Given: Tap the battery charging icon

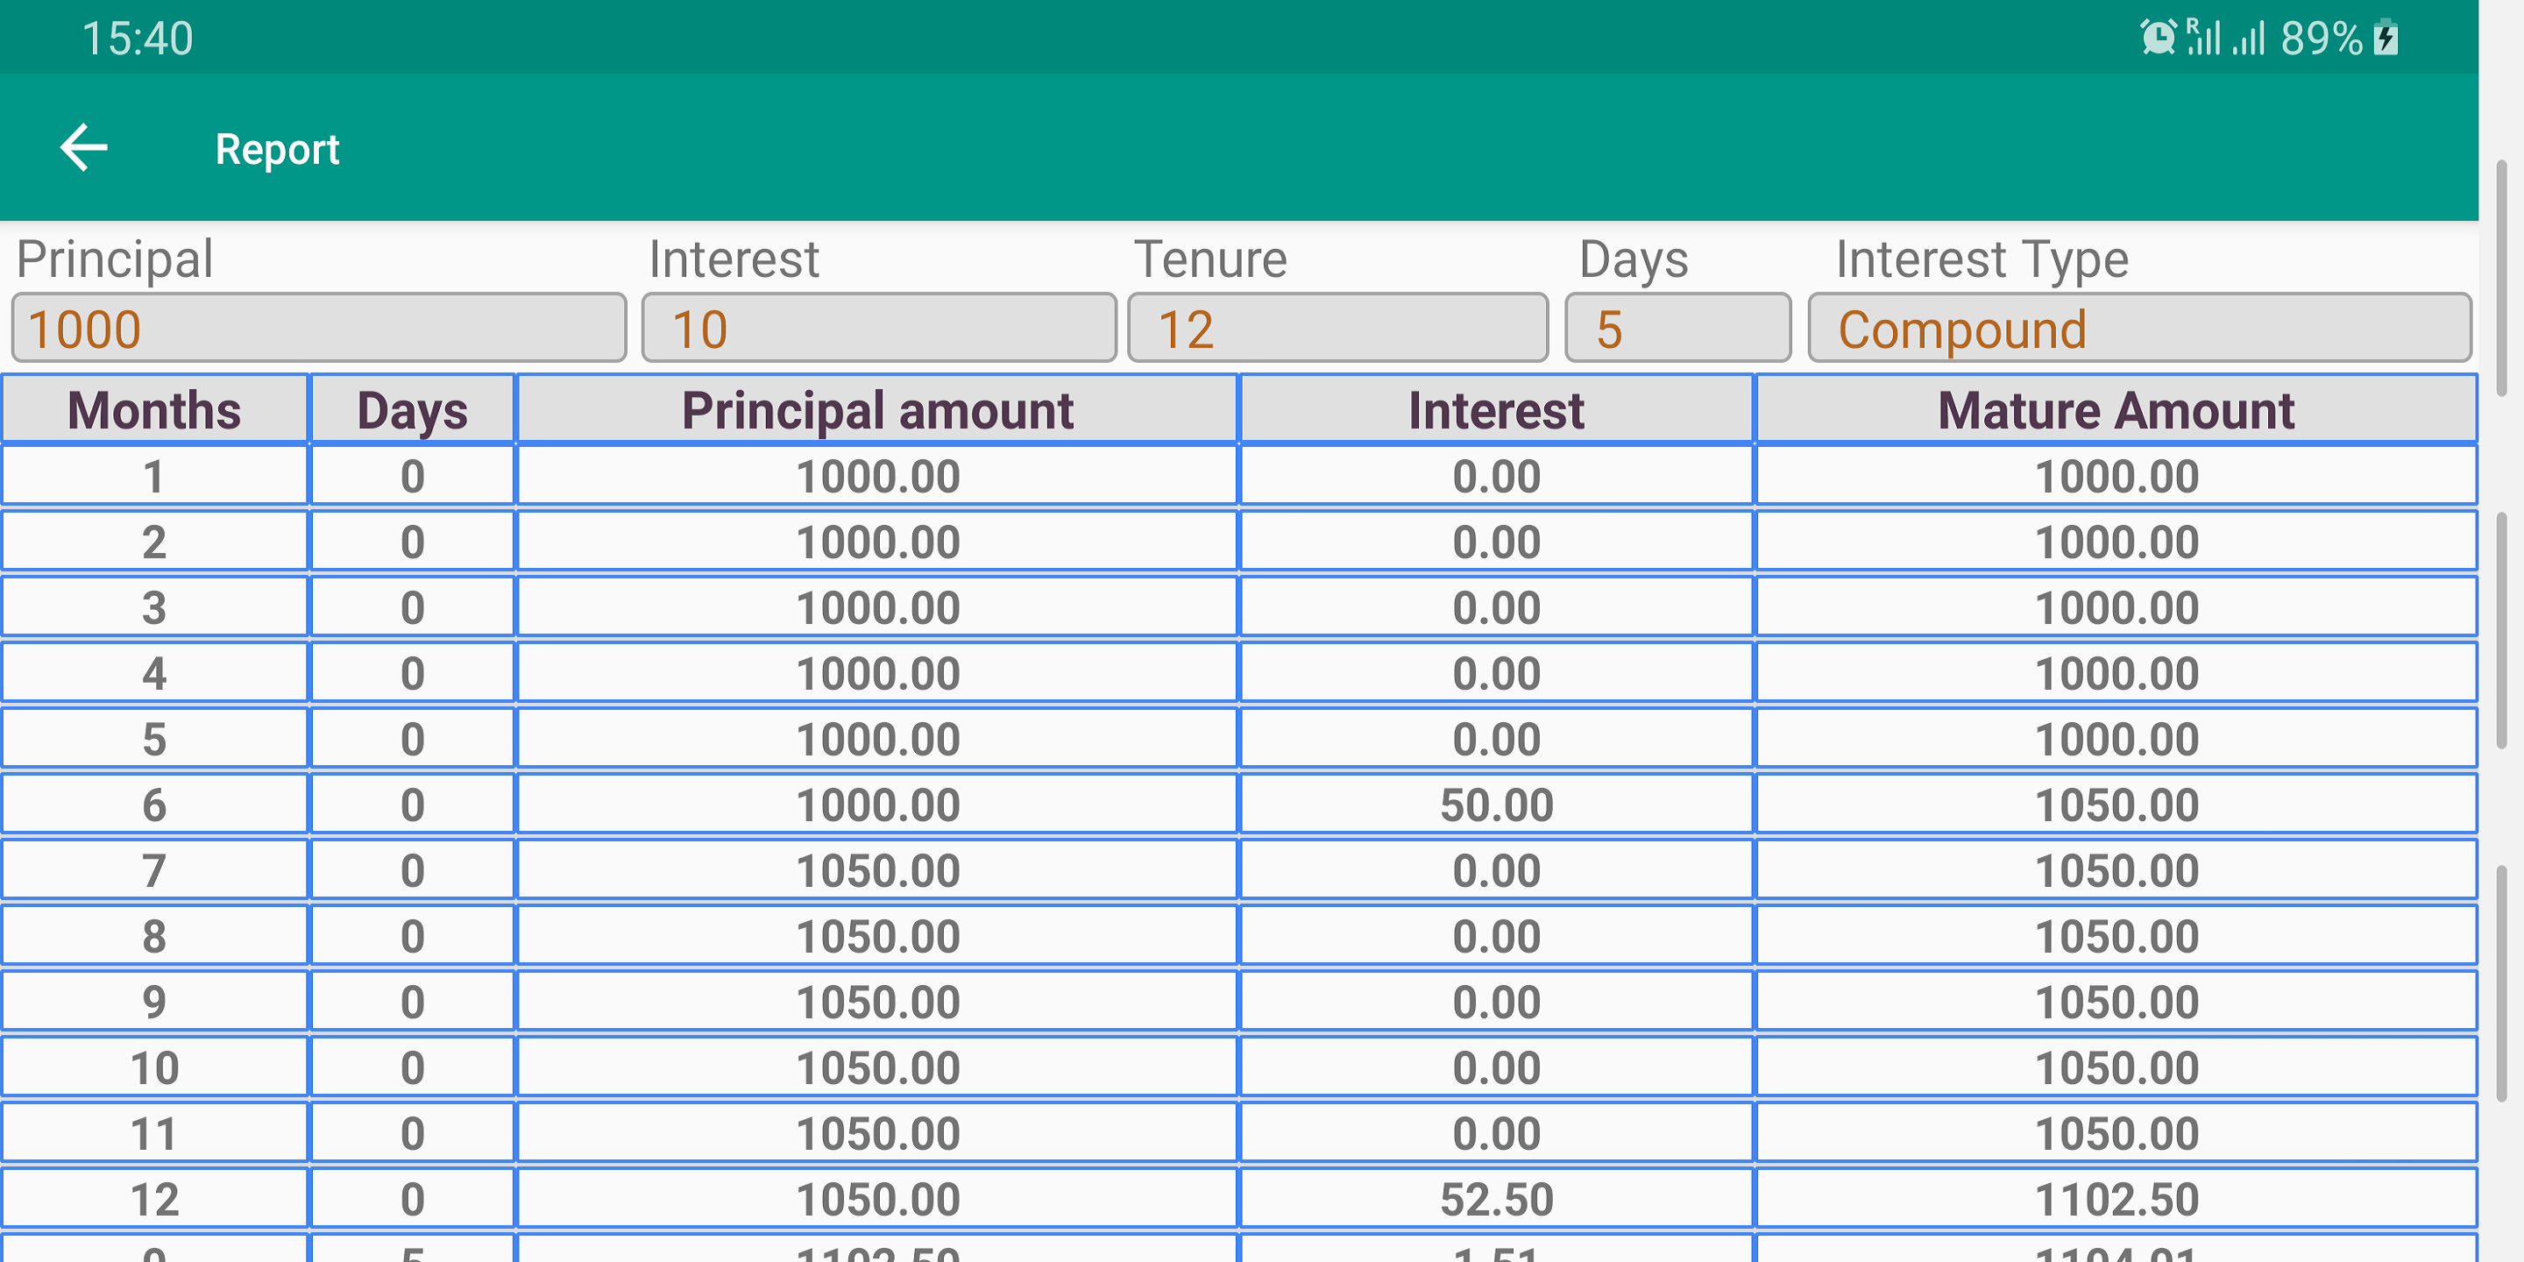Looking at the screenshot, I should (2386, 39).
